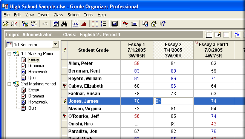Open the Tools menu
This screenshot has width=245, height=139.
(x=89, y=15)
